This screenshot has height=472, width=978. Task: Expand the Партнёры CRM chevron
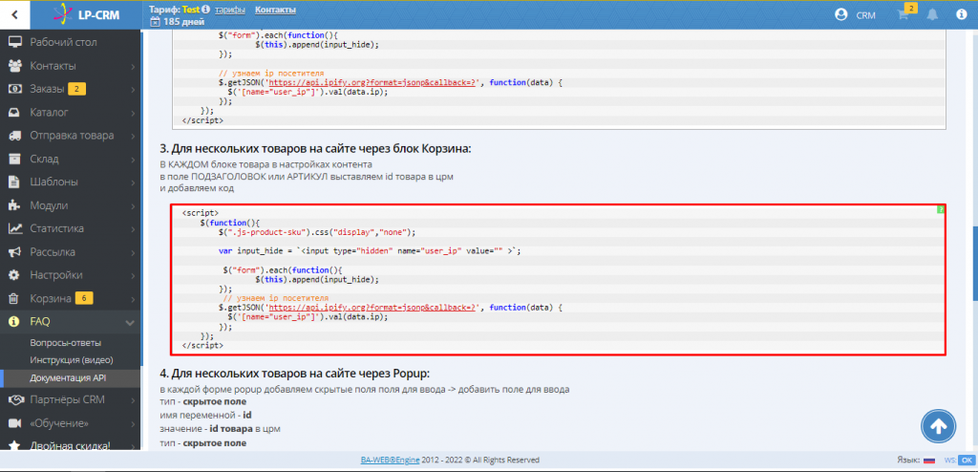coord(134,400)
